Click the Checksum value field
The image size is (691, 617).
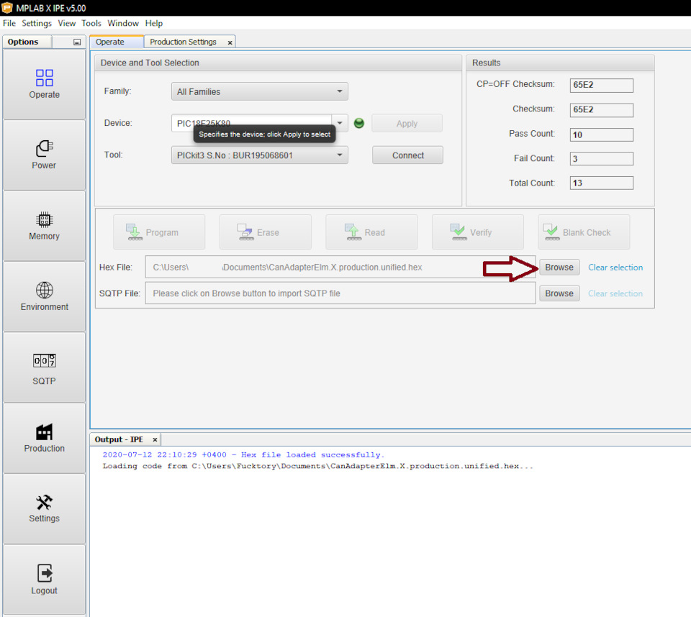coord(602,109)
